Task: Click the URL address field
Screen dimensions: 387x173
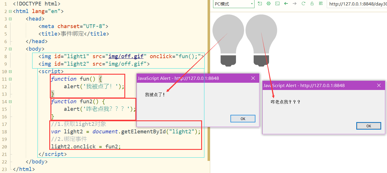Action: [x=357, y=4]
